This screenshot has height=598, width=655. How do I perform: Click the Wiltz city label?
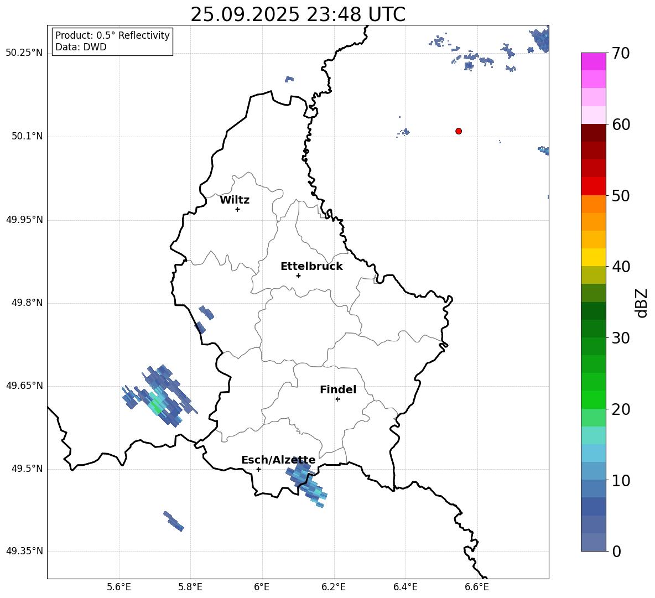point(235,200)
